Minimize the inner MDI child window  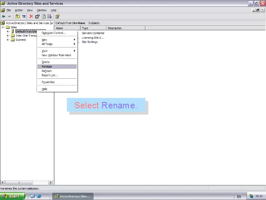click(x=254, y=10)
